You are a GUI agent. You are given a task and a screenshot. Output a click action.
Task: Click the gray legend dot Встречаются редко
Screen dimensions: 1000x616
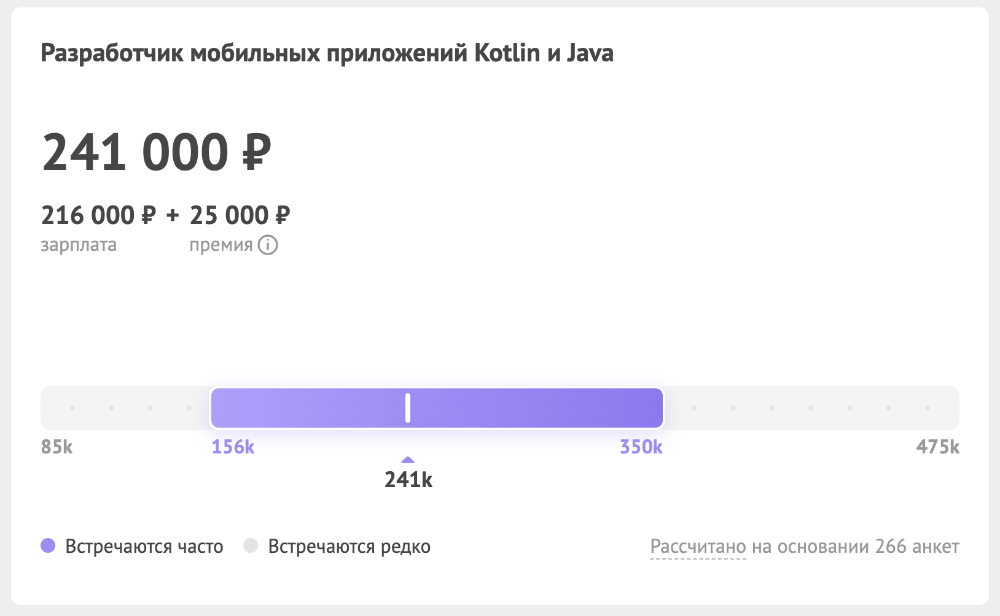(251, 544)
